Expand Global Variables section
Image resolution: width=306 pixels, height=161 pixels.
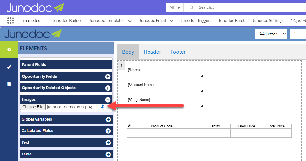point(108,119)
